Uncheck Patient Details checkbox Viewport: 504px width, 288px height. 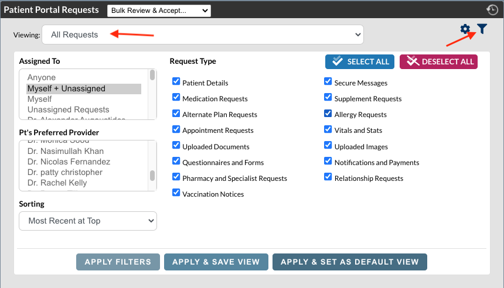(176, 81)
